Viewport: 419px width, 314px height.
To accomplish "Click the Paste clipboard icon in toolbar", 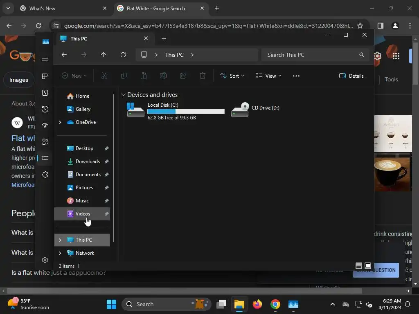I will pos(144,76).
